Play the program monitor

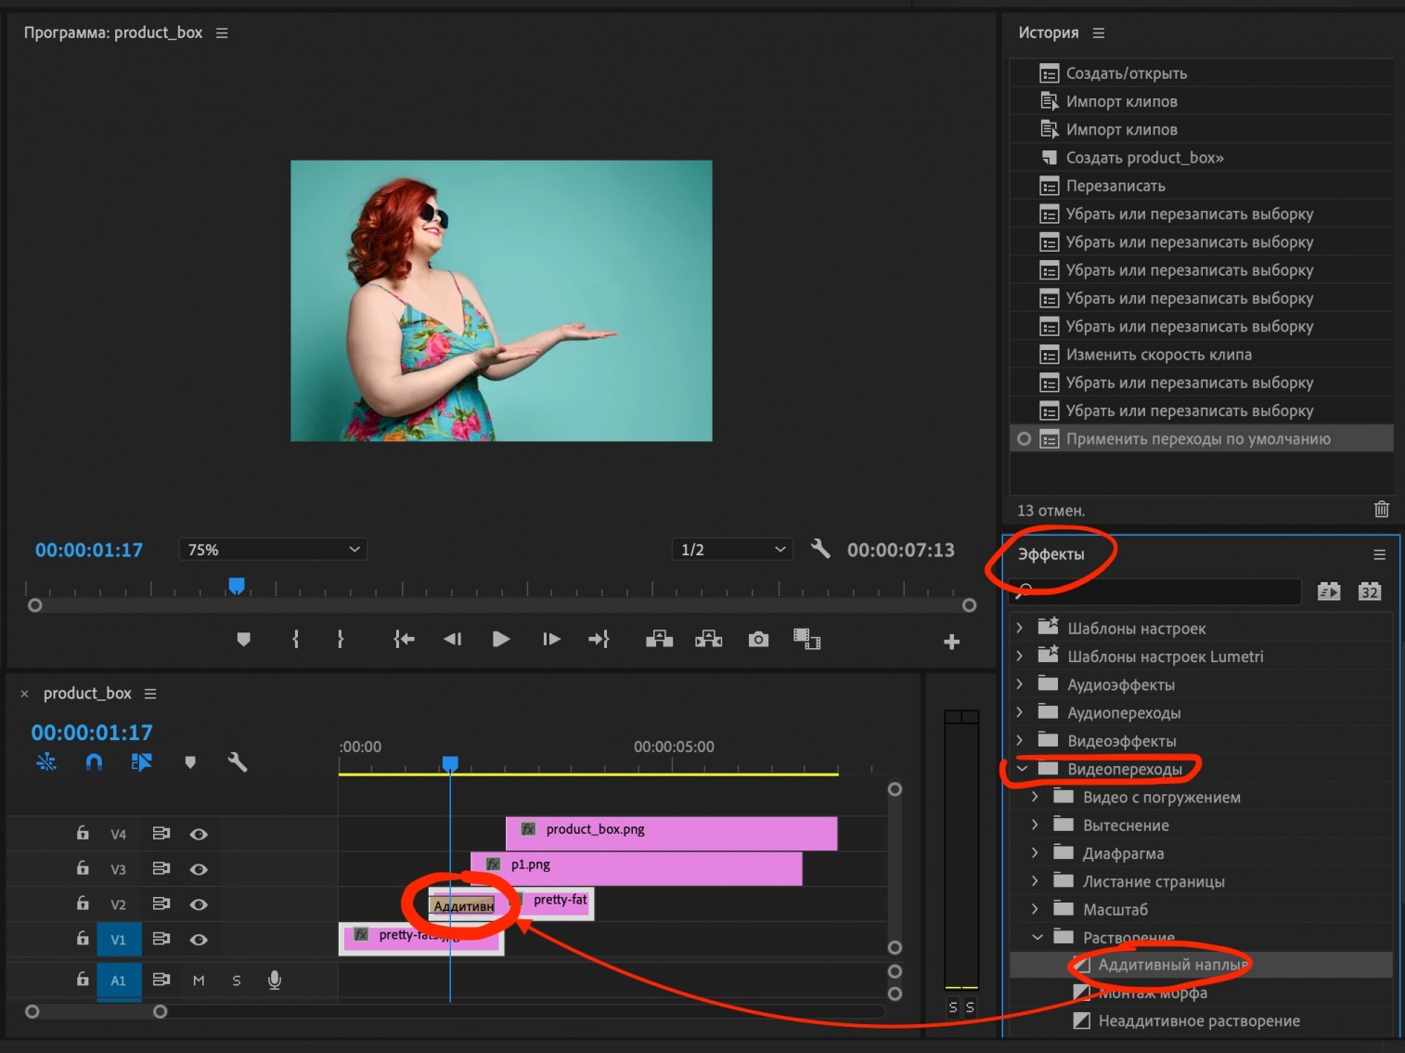coord(501,639)
